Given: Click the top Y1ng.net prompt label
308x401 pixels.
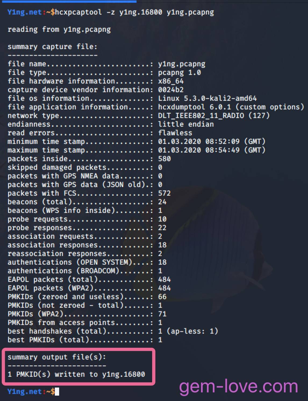Looking at the screenshot, I should pyautogui.click(x=25, y=12).
